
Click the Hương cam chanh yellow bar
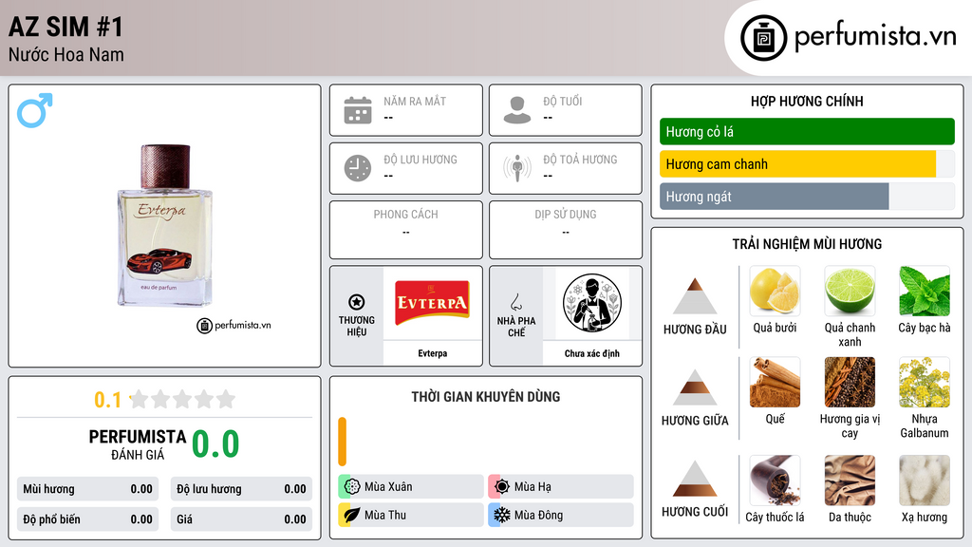797,164
